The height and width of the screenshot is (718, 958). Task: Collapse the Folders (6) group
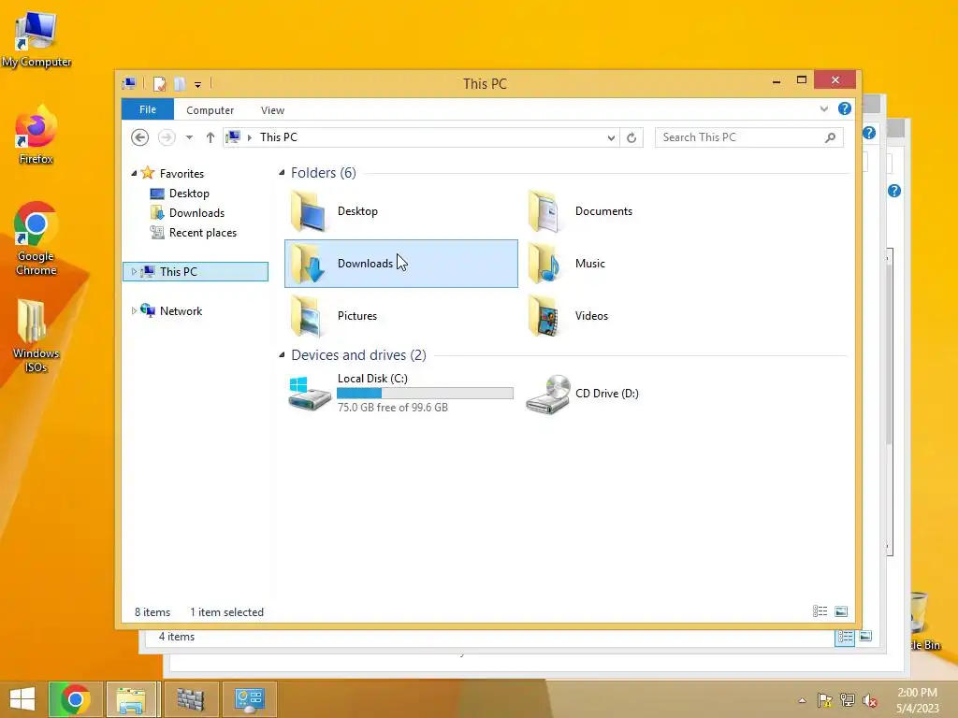[282, 173]
